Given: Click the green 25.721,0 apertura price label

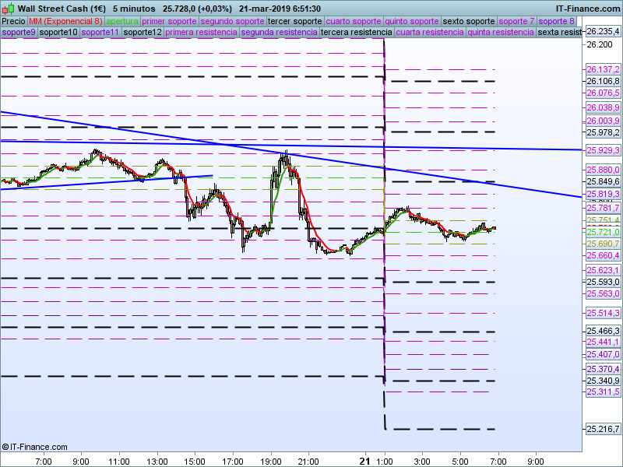Looking at the screenshot, I should (x=603, y=232).
